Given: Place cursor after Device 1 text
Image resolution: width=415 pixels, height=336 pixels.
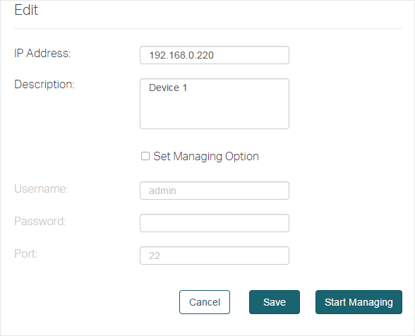Looking at the screenshot, I should pos(188,88).
